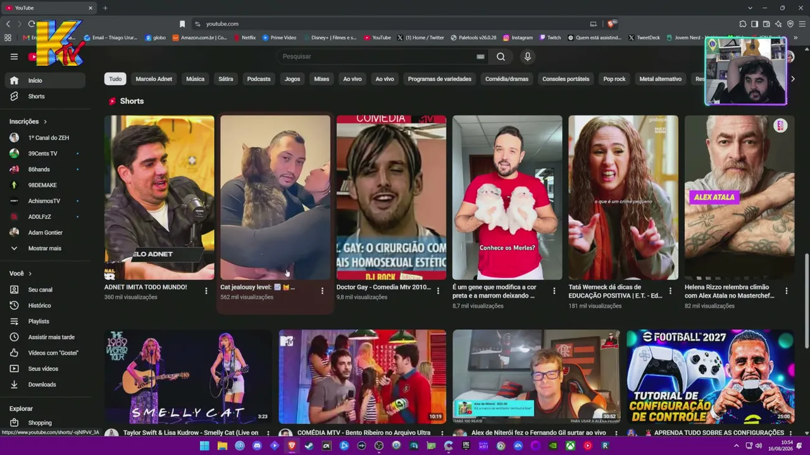Show more bookmarks with the overflow chevron
Viewport: 810px width, 455px height.
(795, 37)
